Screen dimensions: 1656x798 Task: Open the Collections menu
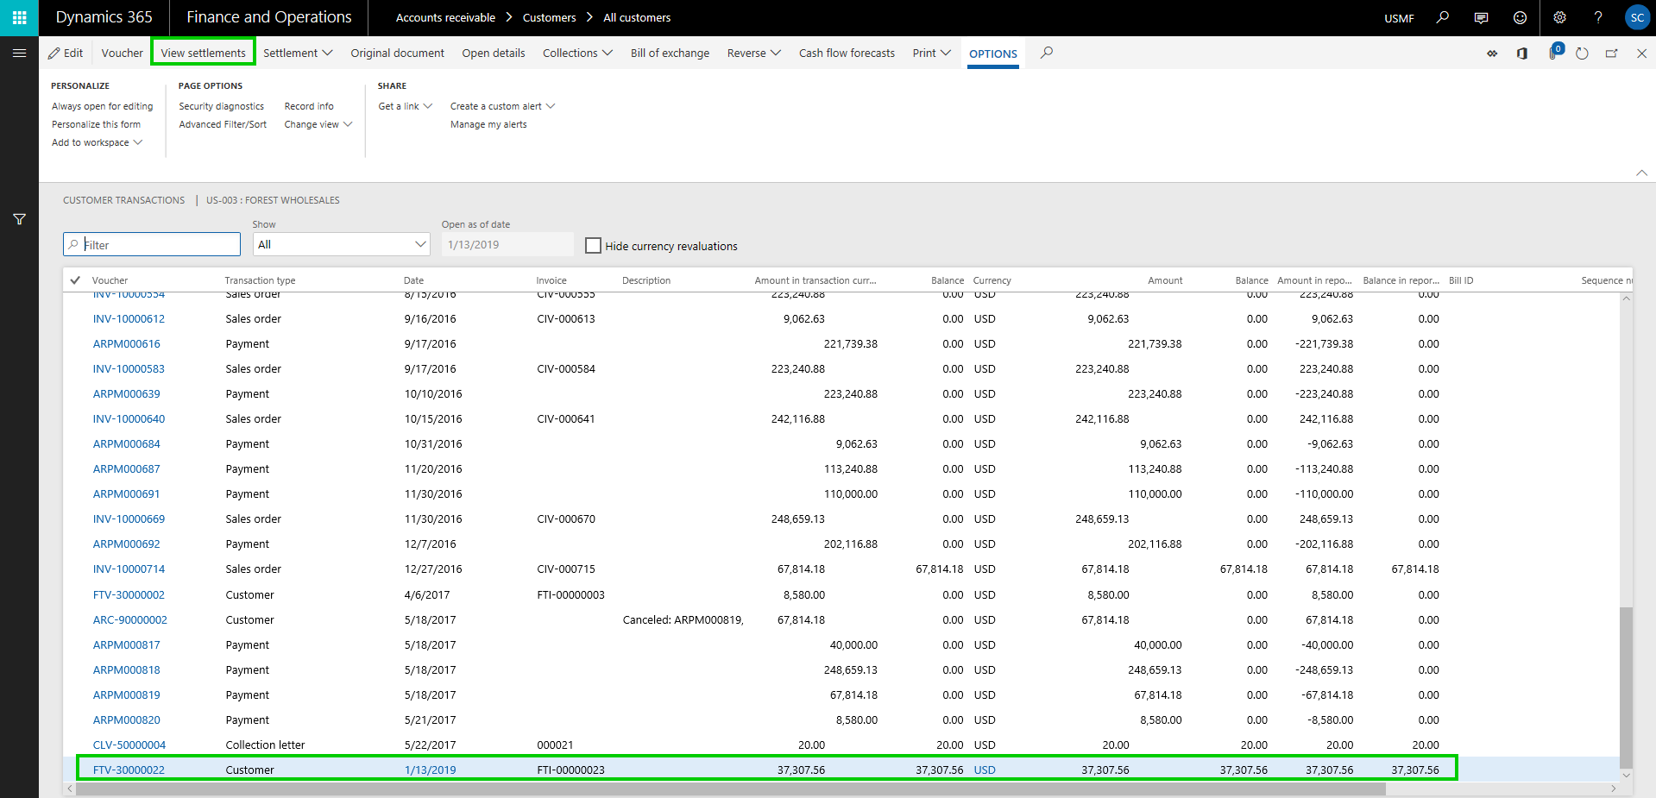576,53
